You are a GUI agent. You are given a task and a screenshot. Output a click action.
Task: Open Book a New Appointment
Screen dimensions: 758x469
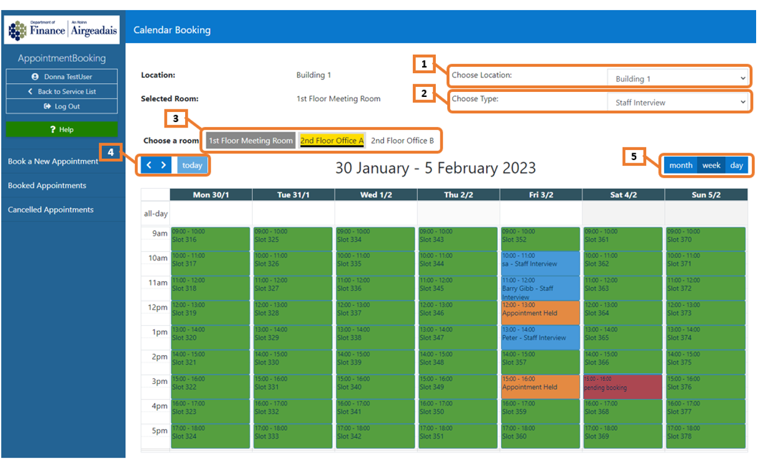coord(53,161)
